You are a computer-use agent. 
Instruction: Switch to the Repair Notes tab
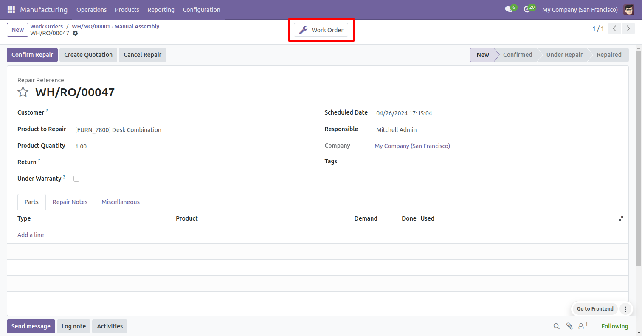click(70, 202)
